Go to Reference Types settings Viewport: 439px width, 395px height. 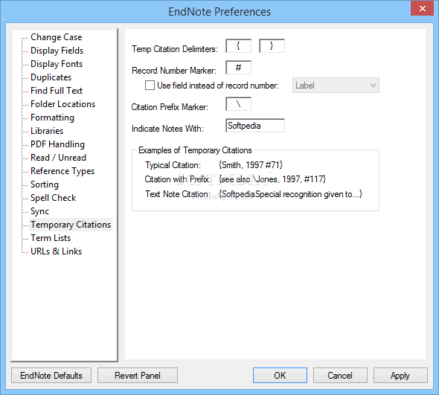(x=63, y=171)
